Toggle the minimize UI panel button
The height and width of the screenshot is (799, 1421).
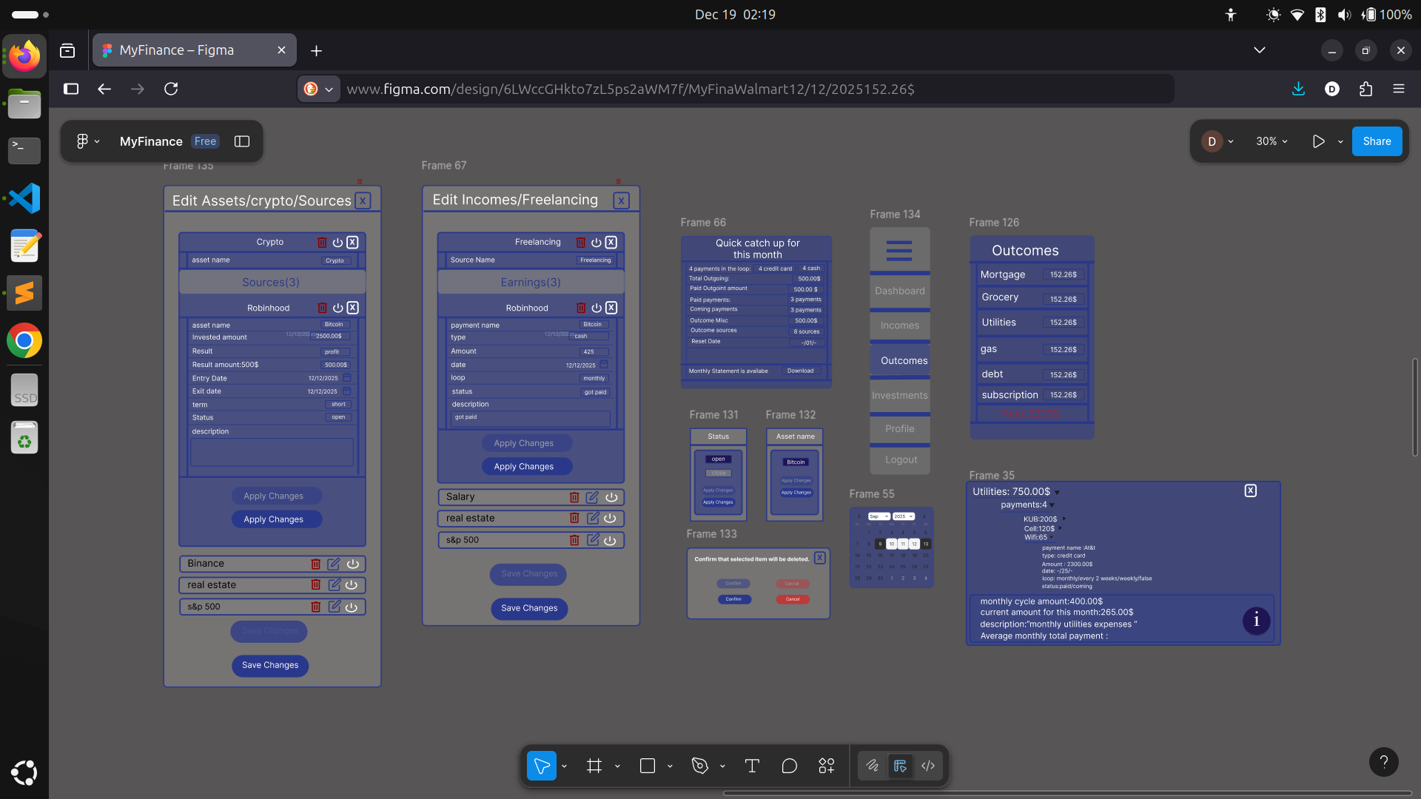(x=242, y=141)
